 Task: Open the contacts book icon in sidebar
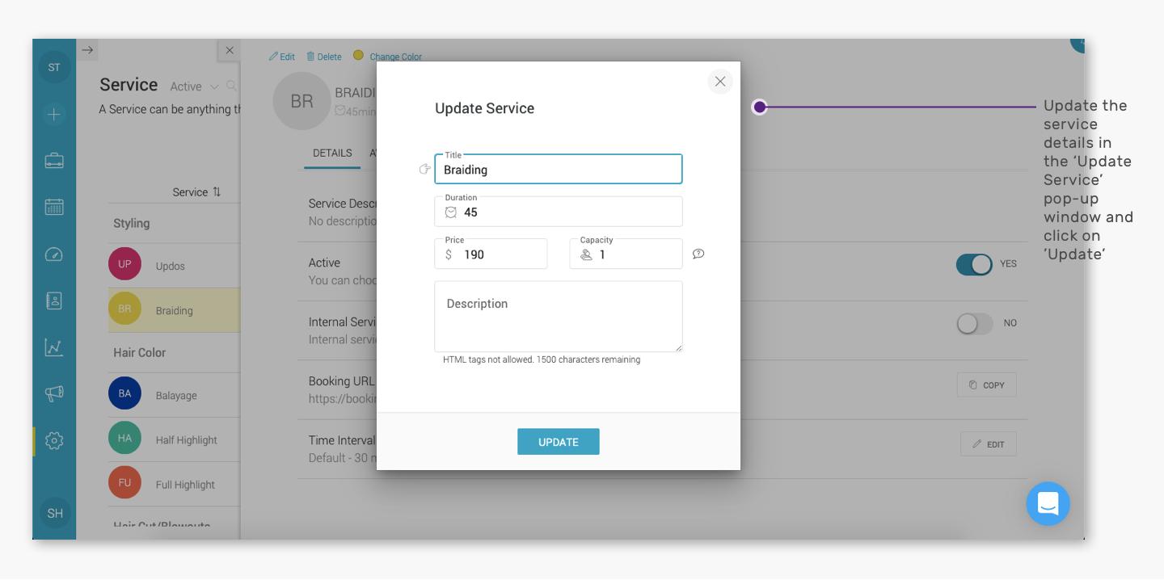pyautogui.click(x=54, y=301)
